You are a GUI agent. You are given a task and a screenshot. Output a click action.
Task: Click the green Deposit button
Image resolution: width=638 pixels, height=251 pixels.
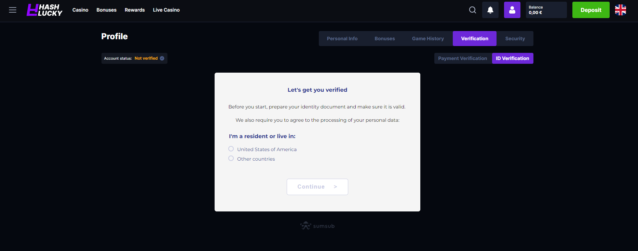click(591, 10)
